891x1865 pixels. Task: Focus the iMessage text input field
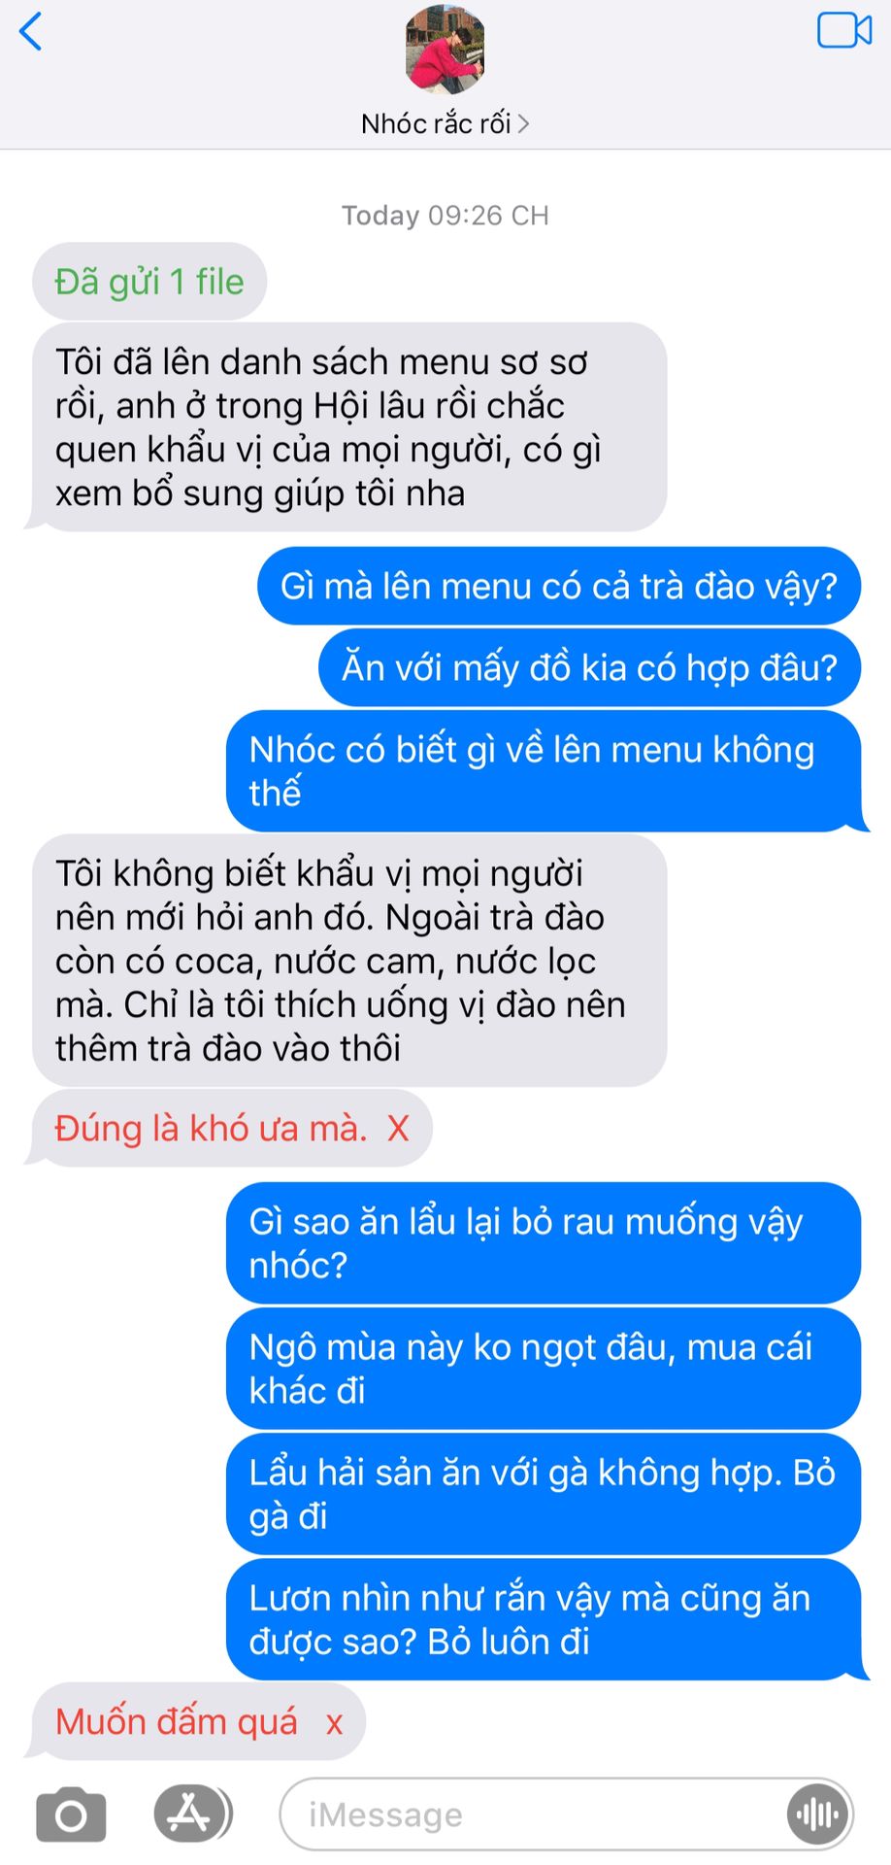(x=566, y=1814)
